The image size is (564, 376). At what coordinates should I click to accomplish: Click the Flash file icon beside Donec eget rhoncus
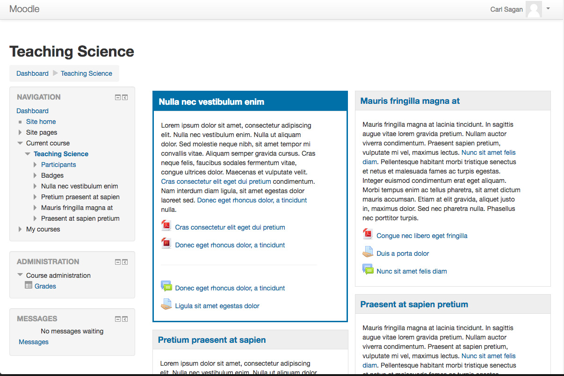(166, 244)
